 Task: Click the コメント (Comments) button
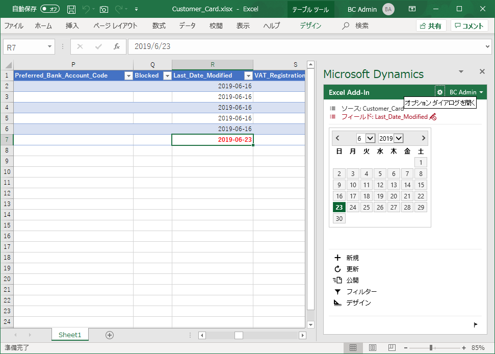(469, 26)
